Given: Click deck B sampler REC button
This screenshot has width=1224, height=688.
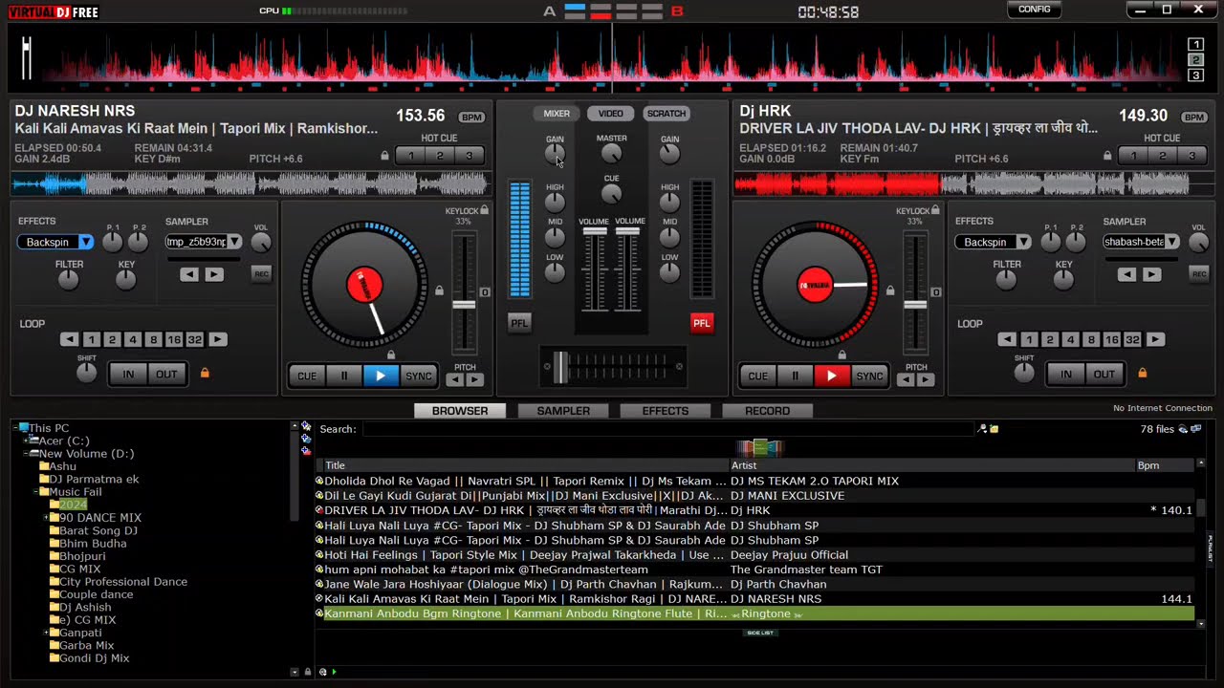Looking at the screenshot, I should click(x=1198, y=274).
